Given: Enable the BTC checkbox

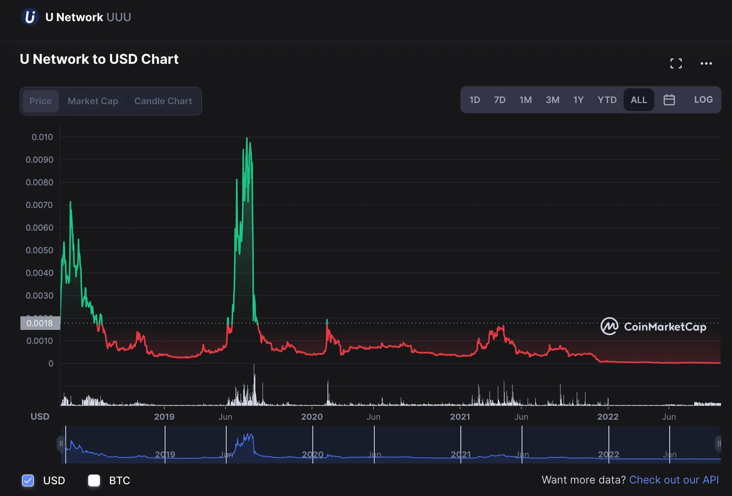Looking at the screenshot, I should 94,480.
